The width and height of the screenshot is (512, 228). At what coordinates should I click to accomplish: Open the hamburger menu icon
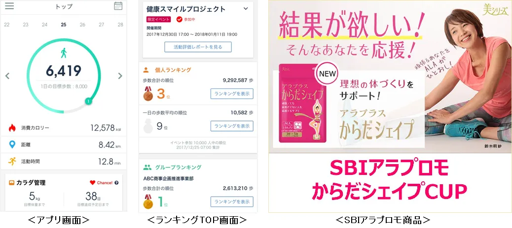point(9,6)
